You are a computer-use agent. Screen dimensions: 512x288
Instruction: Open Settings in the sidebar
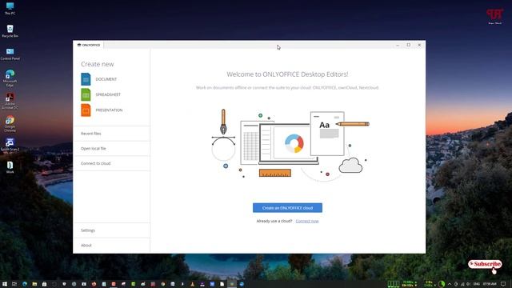112,230
